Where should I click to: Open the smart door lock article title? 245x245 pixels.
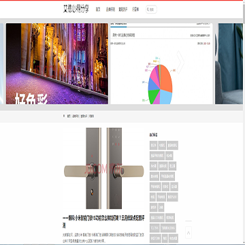(103, 222)
